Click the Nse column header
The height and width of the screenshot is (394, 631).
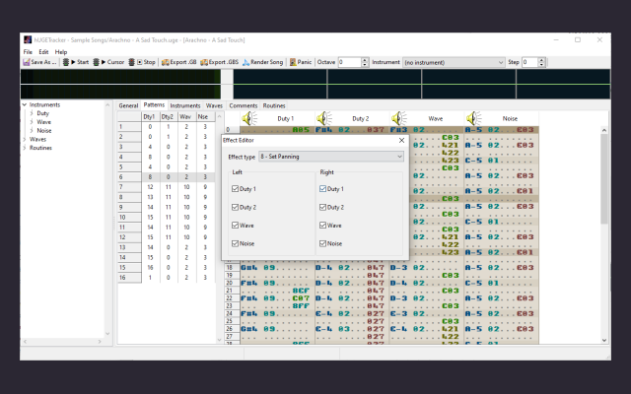point(205,116)
